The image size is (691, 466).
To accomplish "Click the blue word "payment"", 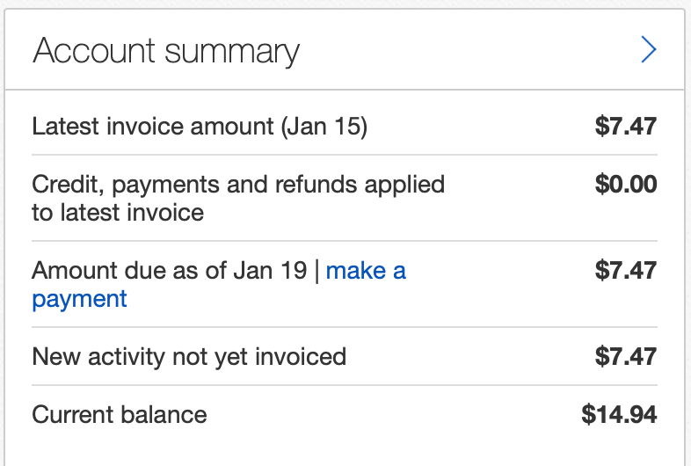I will pos(79,299).
